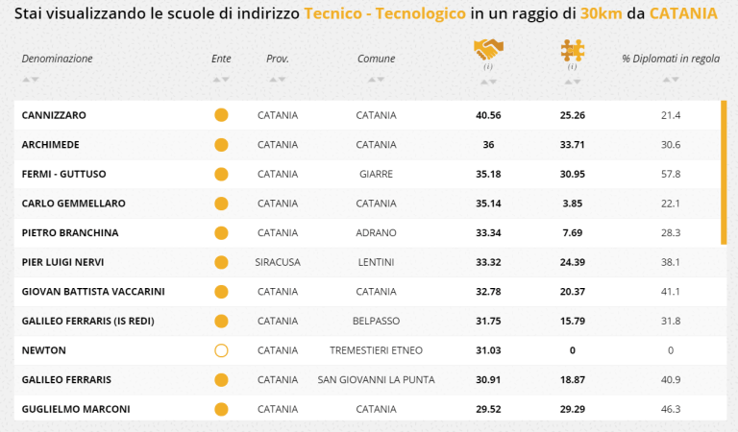The image size is (738, 432).
Task: Sort by Prov. column arrows
Action: (x=277, y=80)
